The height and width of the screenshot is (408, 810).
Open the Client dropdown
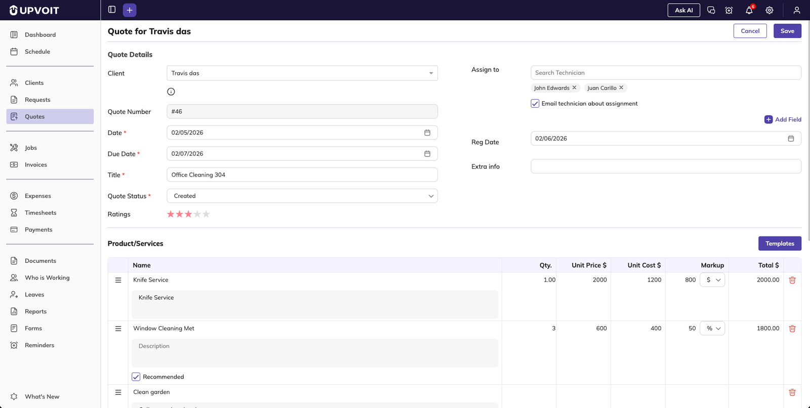click(302, 73)
